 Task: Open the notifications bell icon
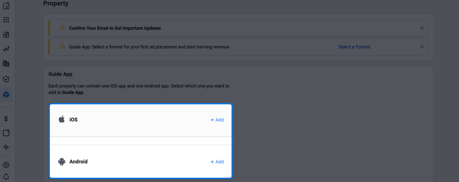6,177
